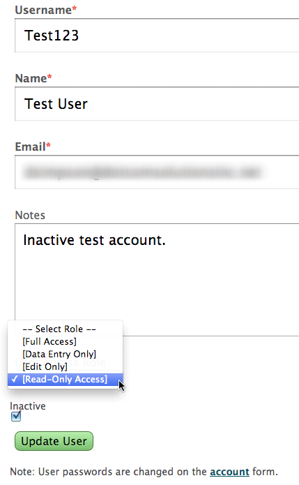The height and width of the screenshot is (485, 299).
Task: Uncheck the Inactive checkbox
Action: point(16,417)
